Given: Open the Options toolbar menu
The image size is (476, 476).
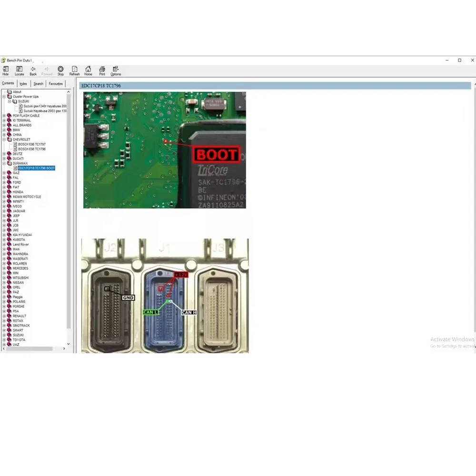Looking at the screenshot, I should point(116,70).
